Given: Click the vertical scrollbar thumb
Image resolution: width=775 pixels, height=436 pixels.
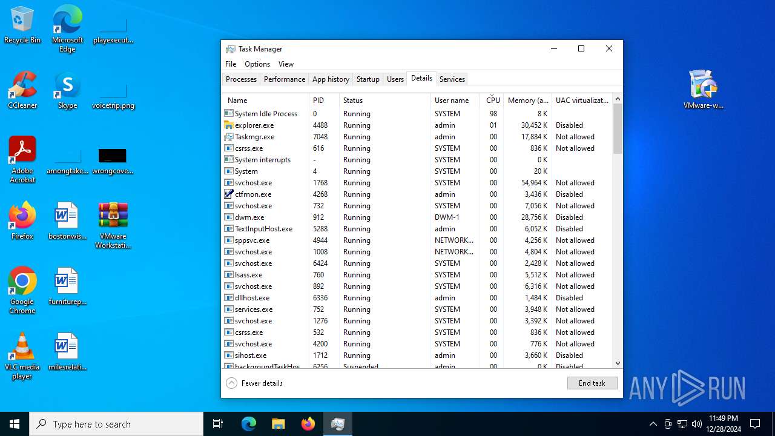Looking at the screenshot, I should [618, 128].
